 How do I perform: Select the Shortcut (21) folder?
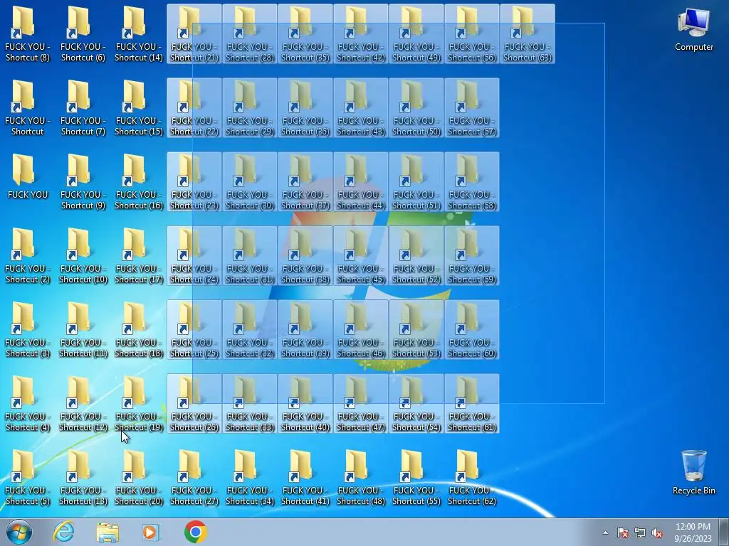(194, 34)
